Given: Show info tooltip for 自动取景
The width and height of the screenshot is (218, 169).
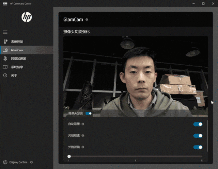Looking at the screenshot, I should 83,124.
